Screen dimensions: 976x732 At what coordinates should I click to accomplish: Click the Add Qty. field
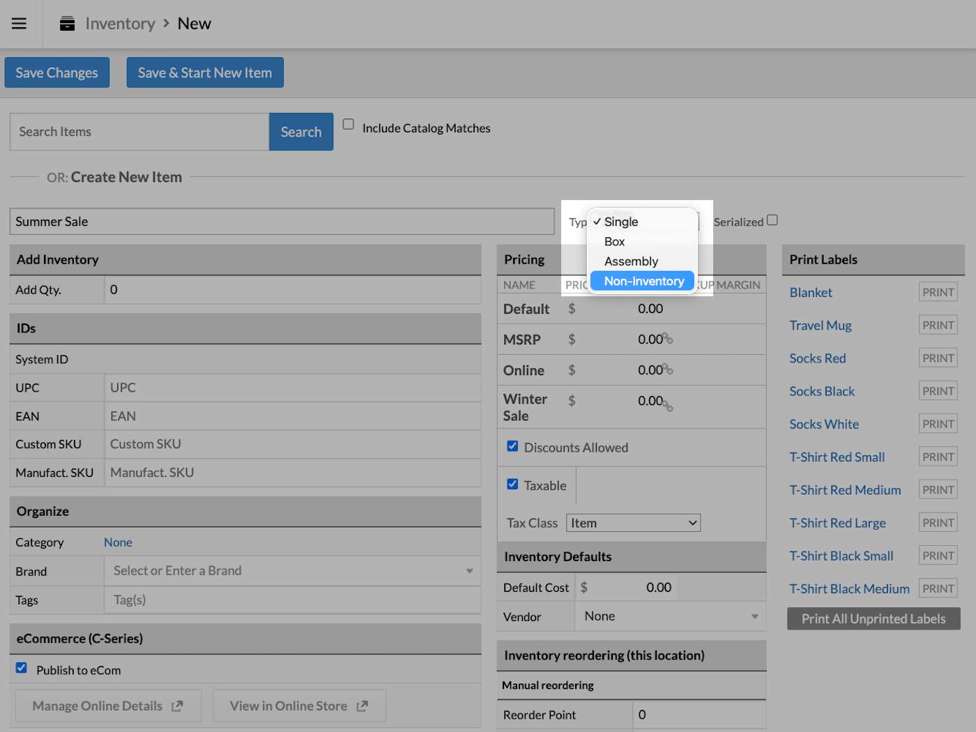click(293, 290)
